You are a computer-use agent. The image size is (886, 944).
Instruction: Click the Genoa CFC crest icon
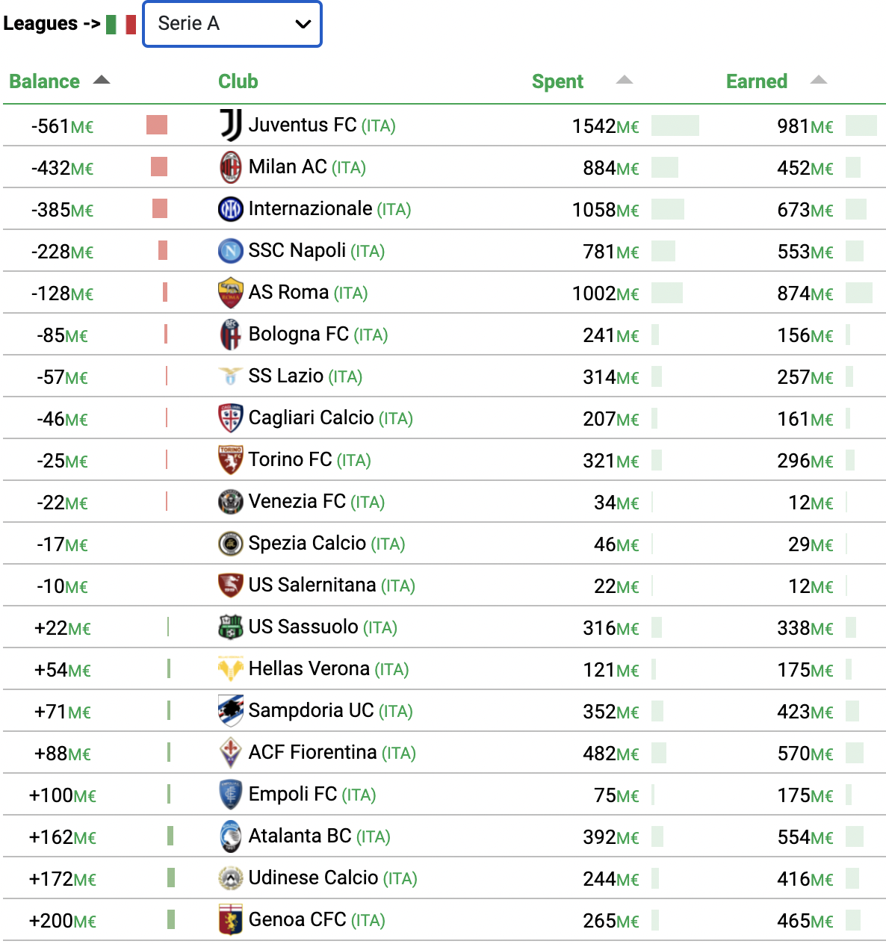(x=231, y=920)
